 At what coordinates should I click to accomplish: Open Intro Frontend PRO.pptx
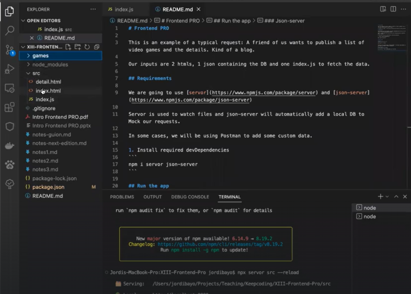61,126
